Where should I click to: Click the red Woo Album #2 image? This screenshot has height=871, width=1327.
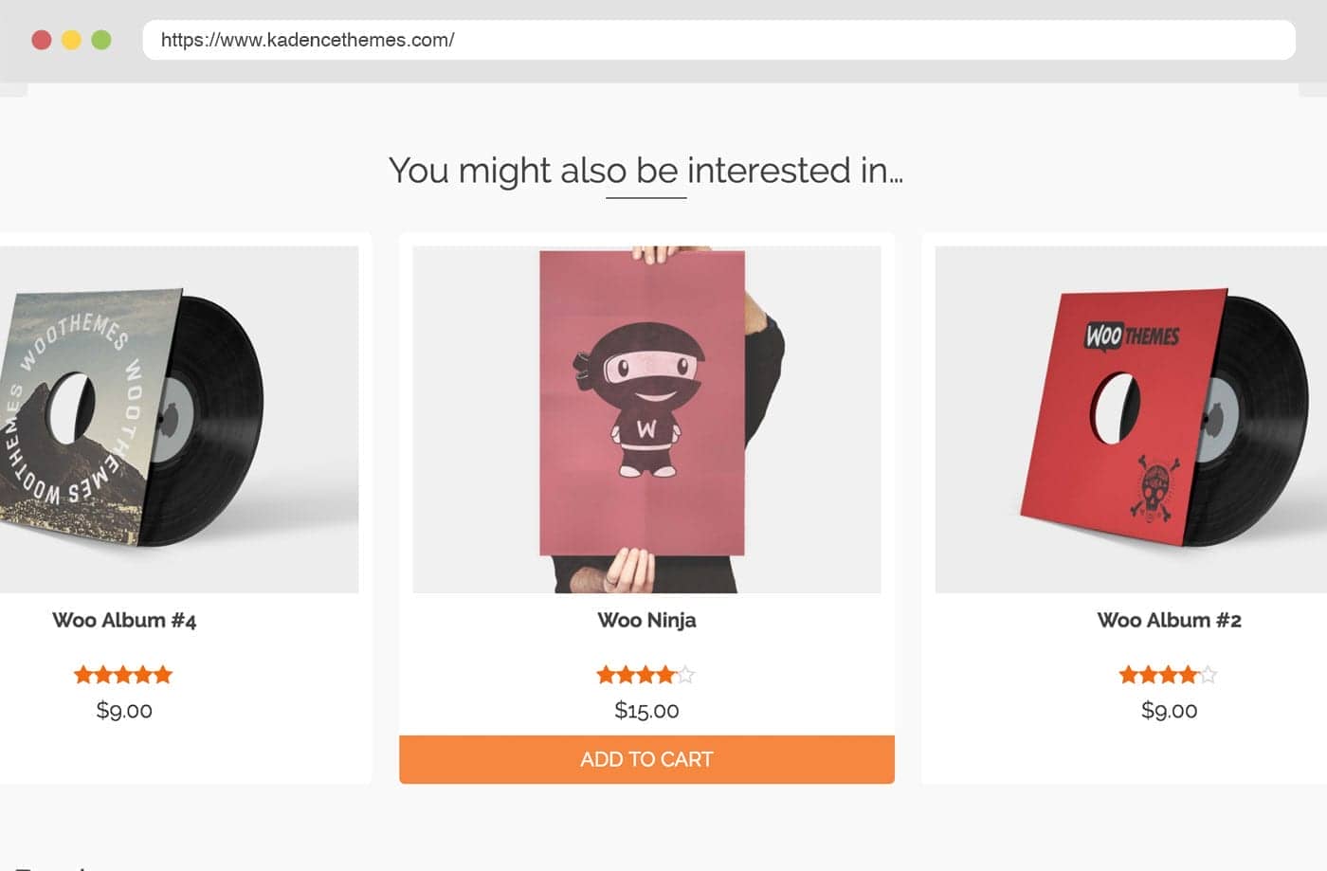(1131, 420)
